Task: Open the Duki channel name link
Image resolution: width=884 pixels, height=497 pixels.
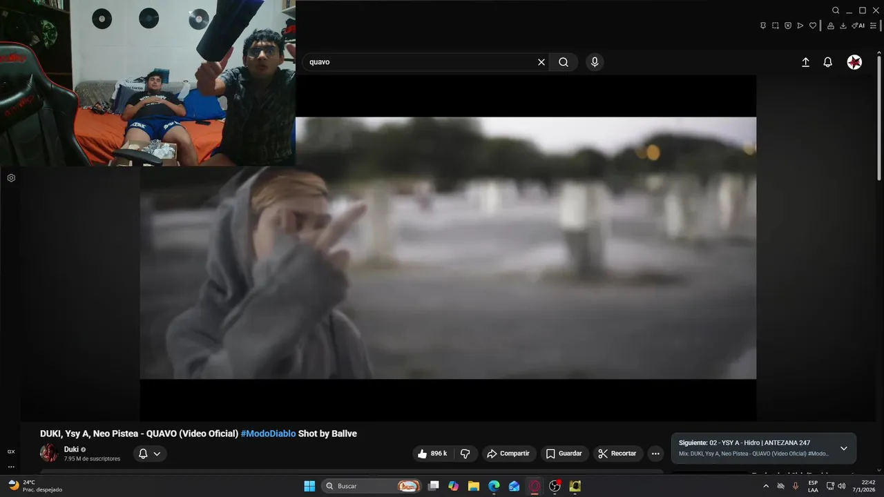Action: (71, 449)
